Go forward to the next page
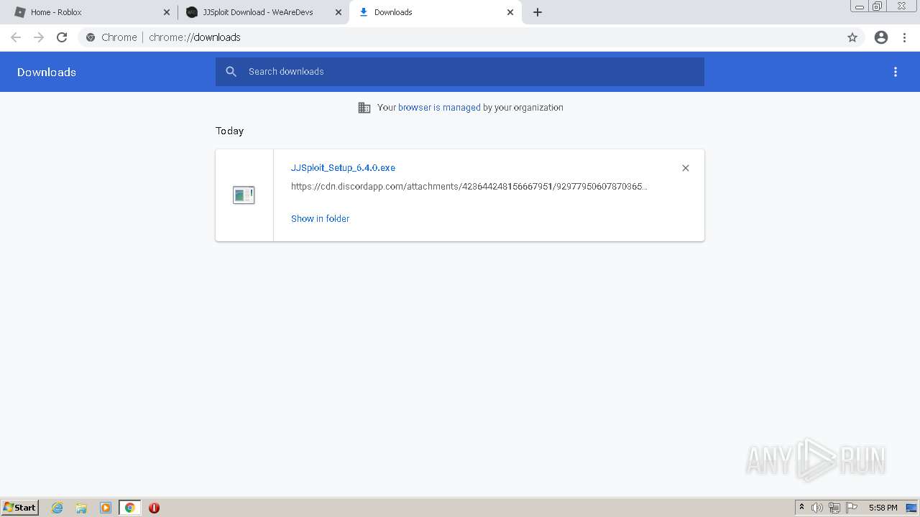The image size is (920, 517). [x=39, y=37]
